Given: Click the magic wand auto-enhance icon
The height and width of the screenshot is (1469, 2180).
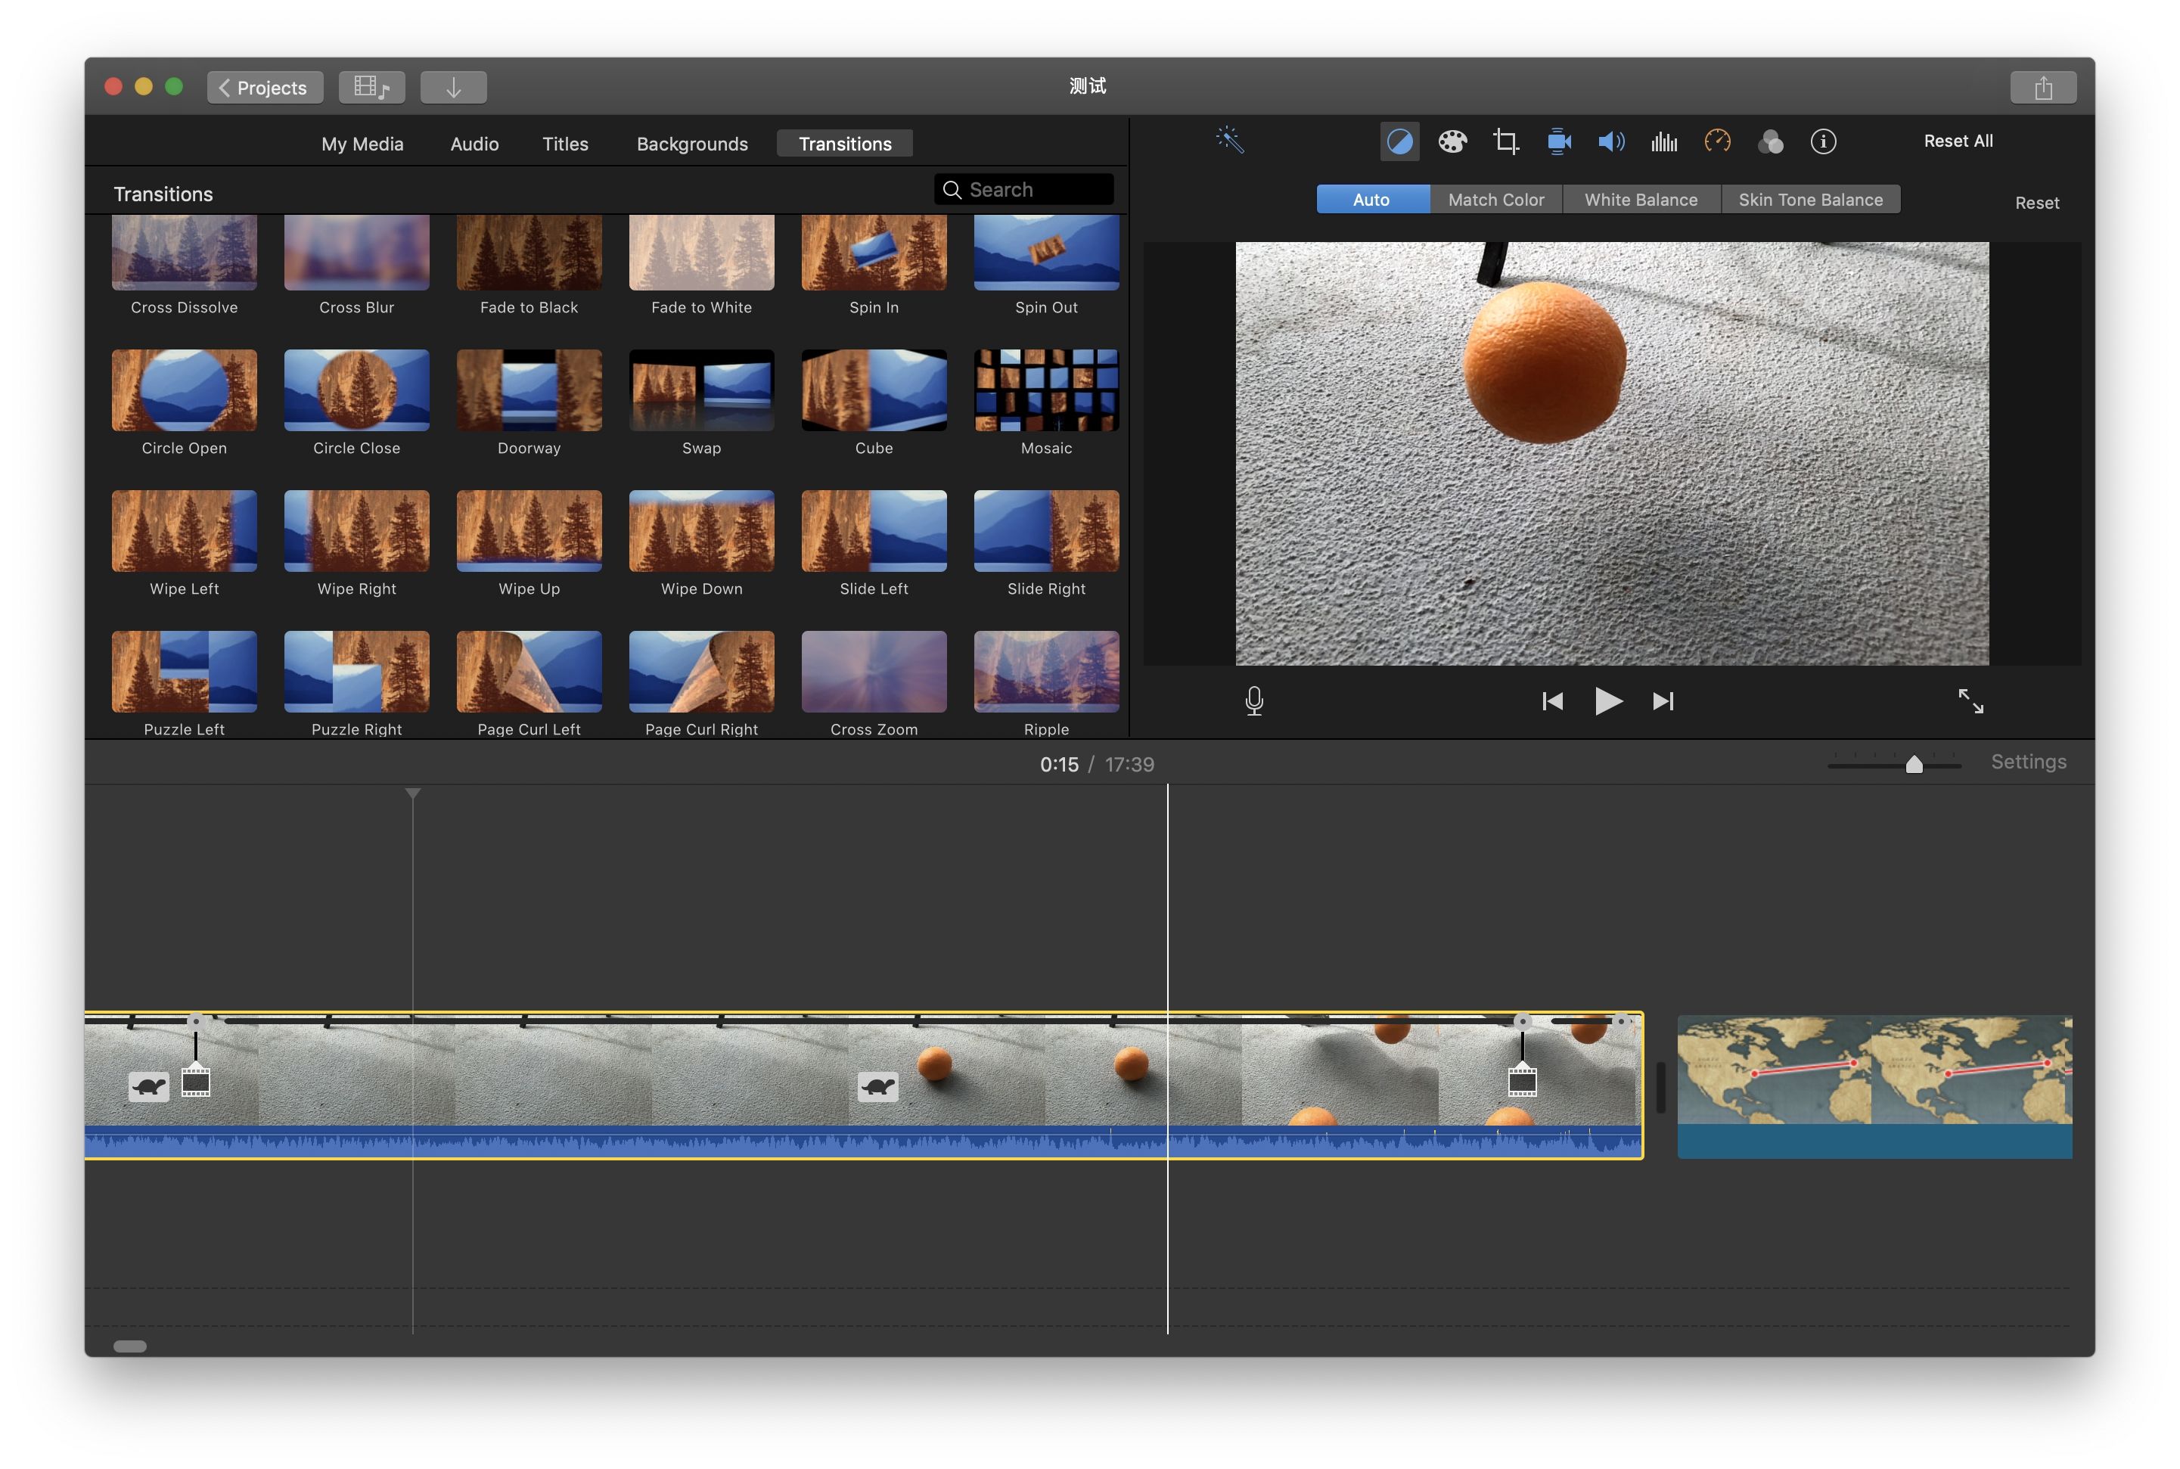Looking at the screenshot, I should (x=1229, y=141).
